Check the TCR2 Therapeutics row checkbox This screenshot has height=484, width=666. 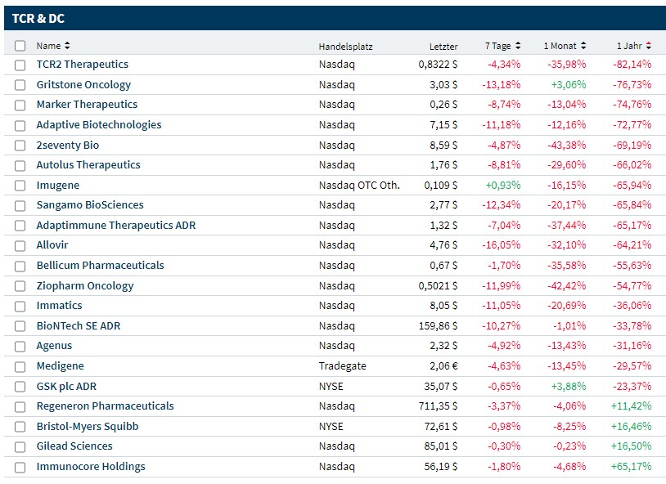point(20,65)
